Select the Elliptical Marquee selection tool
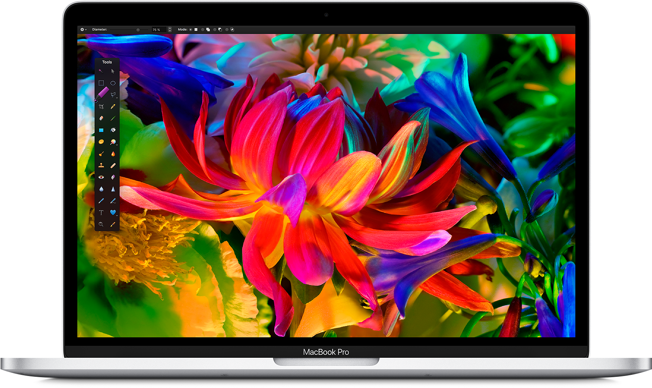652x388 pixels. [112, 83]
